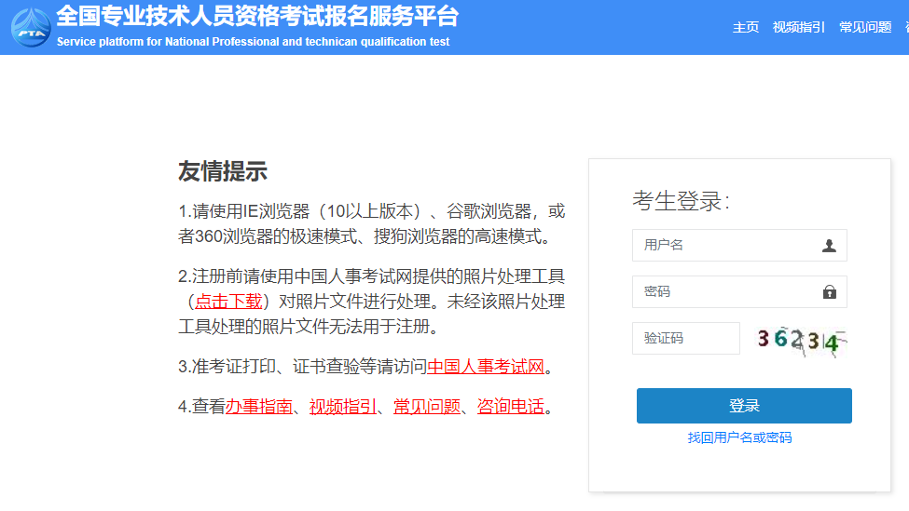The width and height of the screenshot is (909, 511).
Task: Open the 咨询电话 link
Action: (x=511, y=406)
